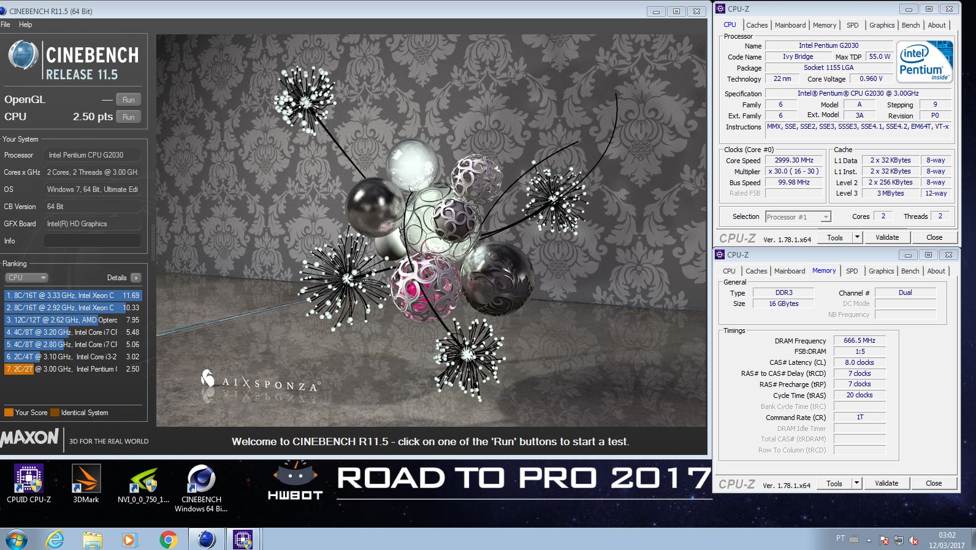Click the taskbar clock showing 03:02
Screen dimensions: 976x550
pyautogui.click(x=947, y=540)
